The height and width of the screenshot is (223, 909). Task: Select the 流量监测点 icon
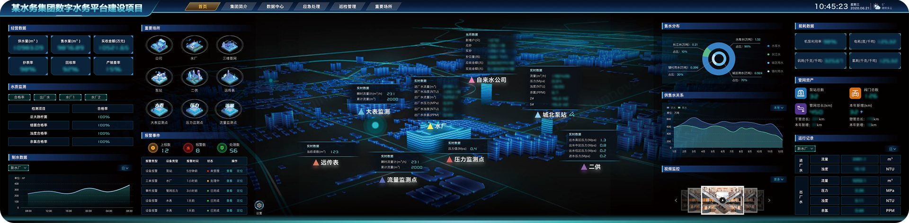pyautogui.click(x=229, y=109)
